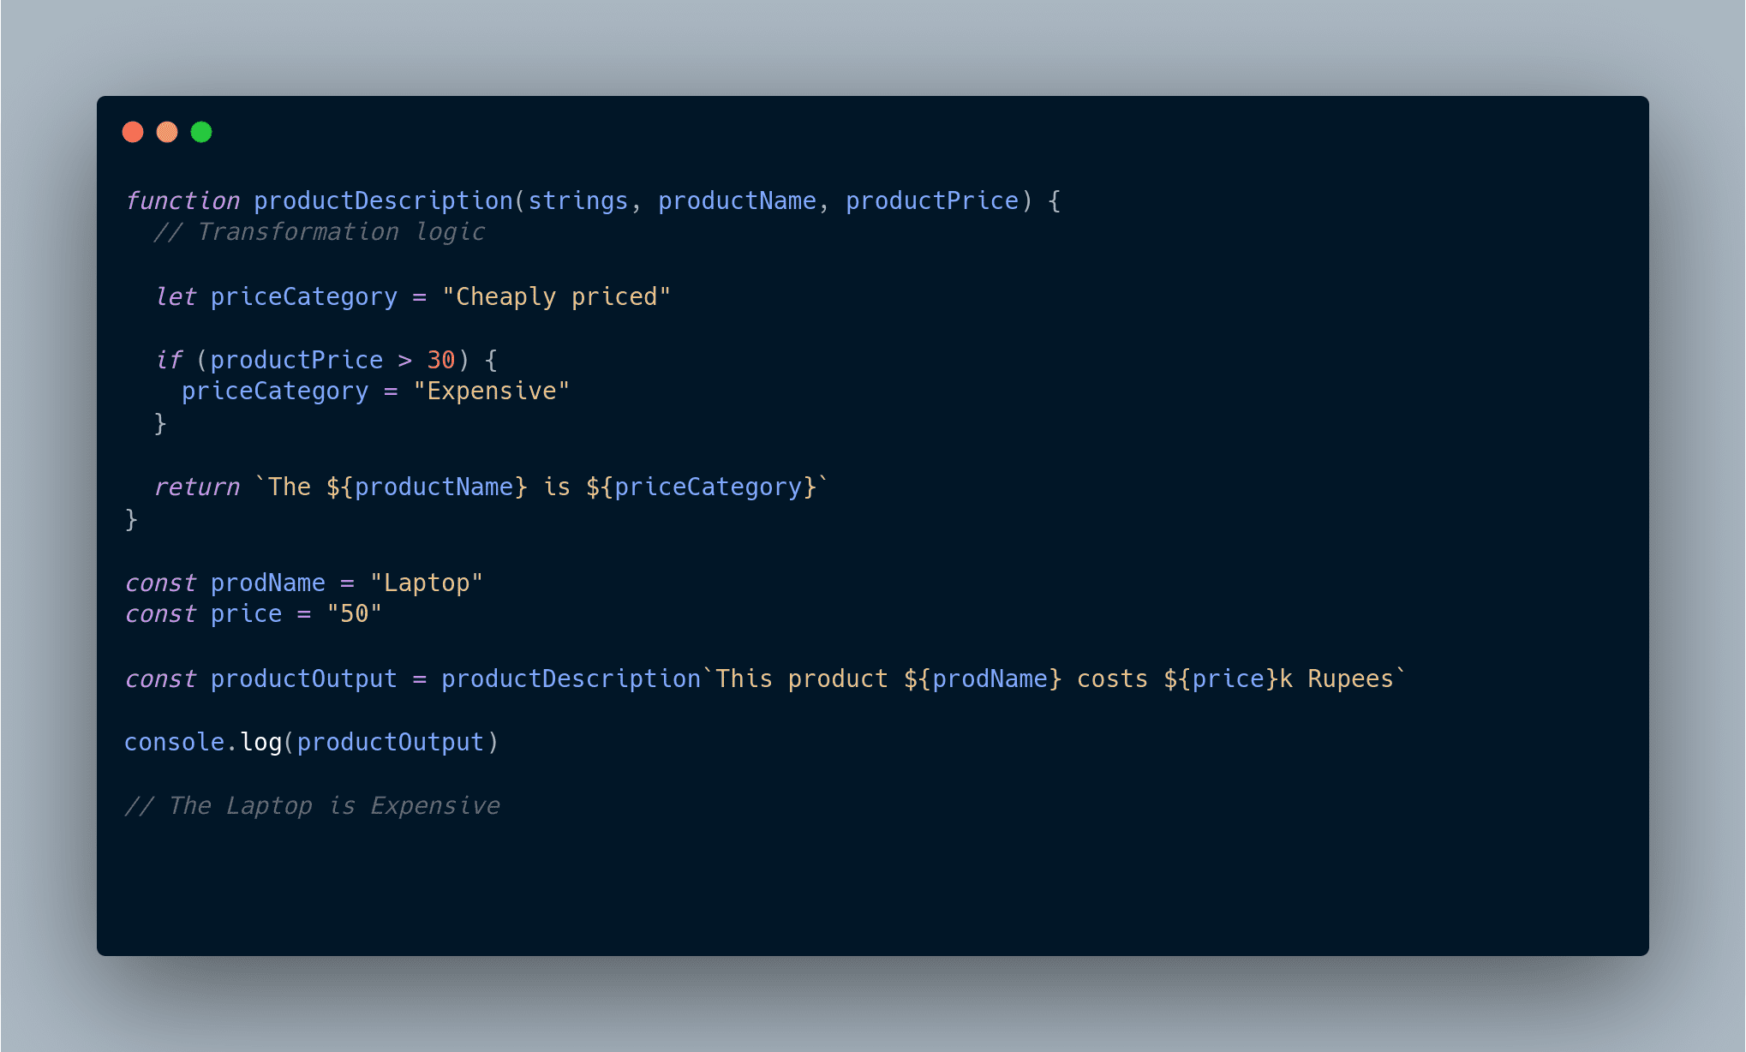The image size is (1746, 1052).
Task: Click the strings parameter
Action: [x=577, y=200]
